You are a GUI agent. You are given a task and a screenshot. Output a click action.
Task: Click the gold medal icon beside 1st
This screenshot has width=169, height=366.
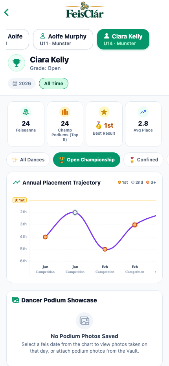coord(99,125)
